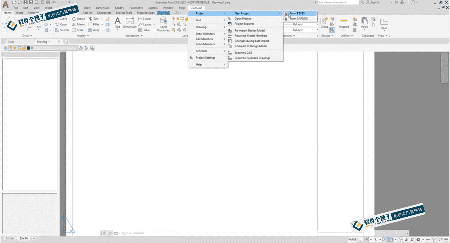
Task: Click the Customization hamburger icon in status bar
Action: coord(446,240)
